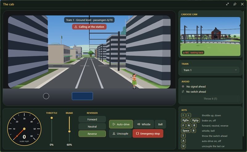This screenshot has height=152, width=247.
Task: Click the 'throttle up, down' text
Action: pos(211,116)
